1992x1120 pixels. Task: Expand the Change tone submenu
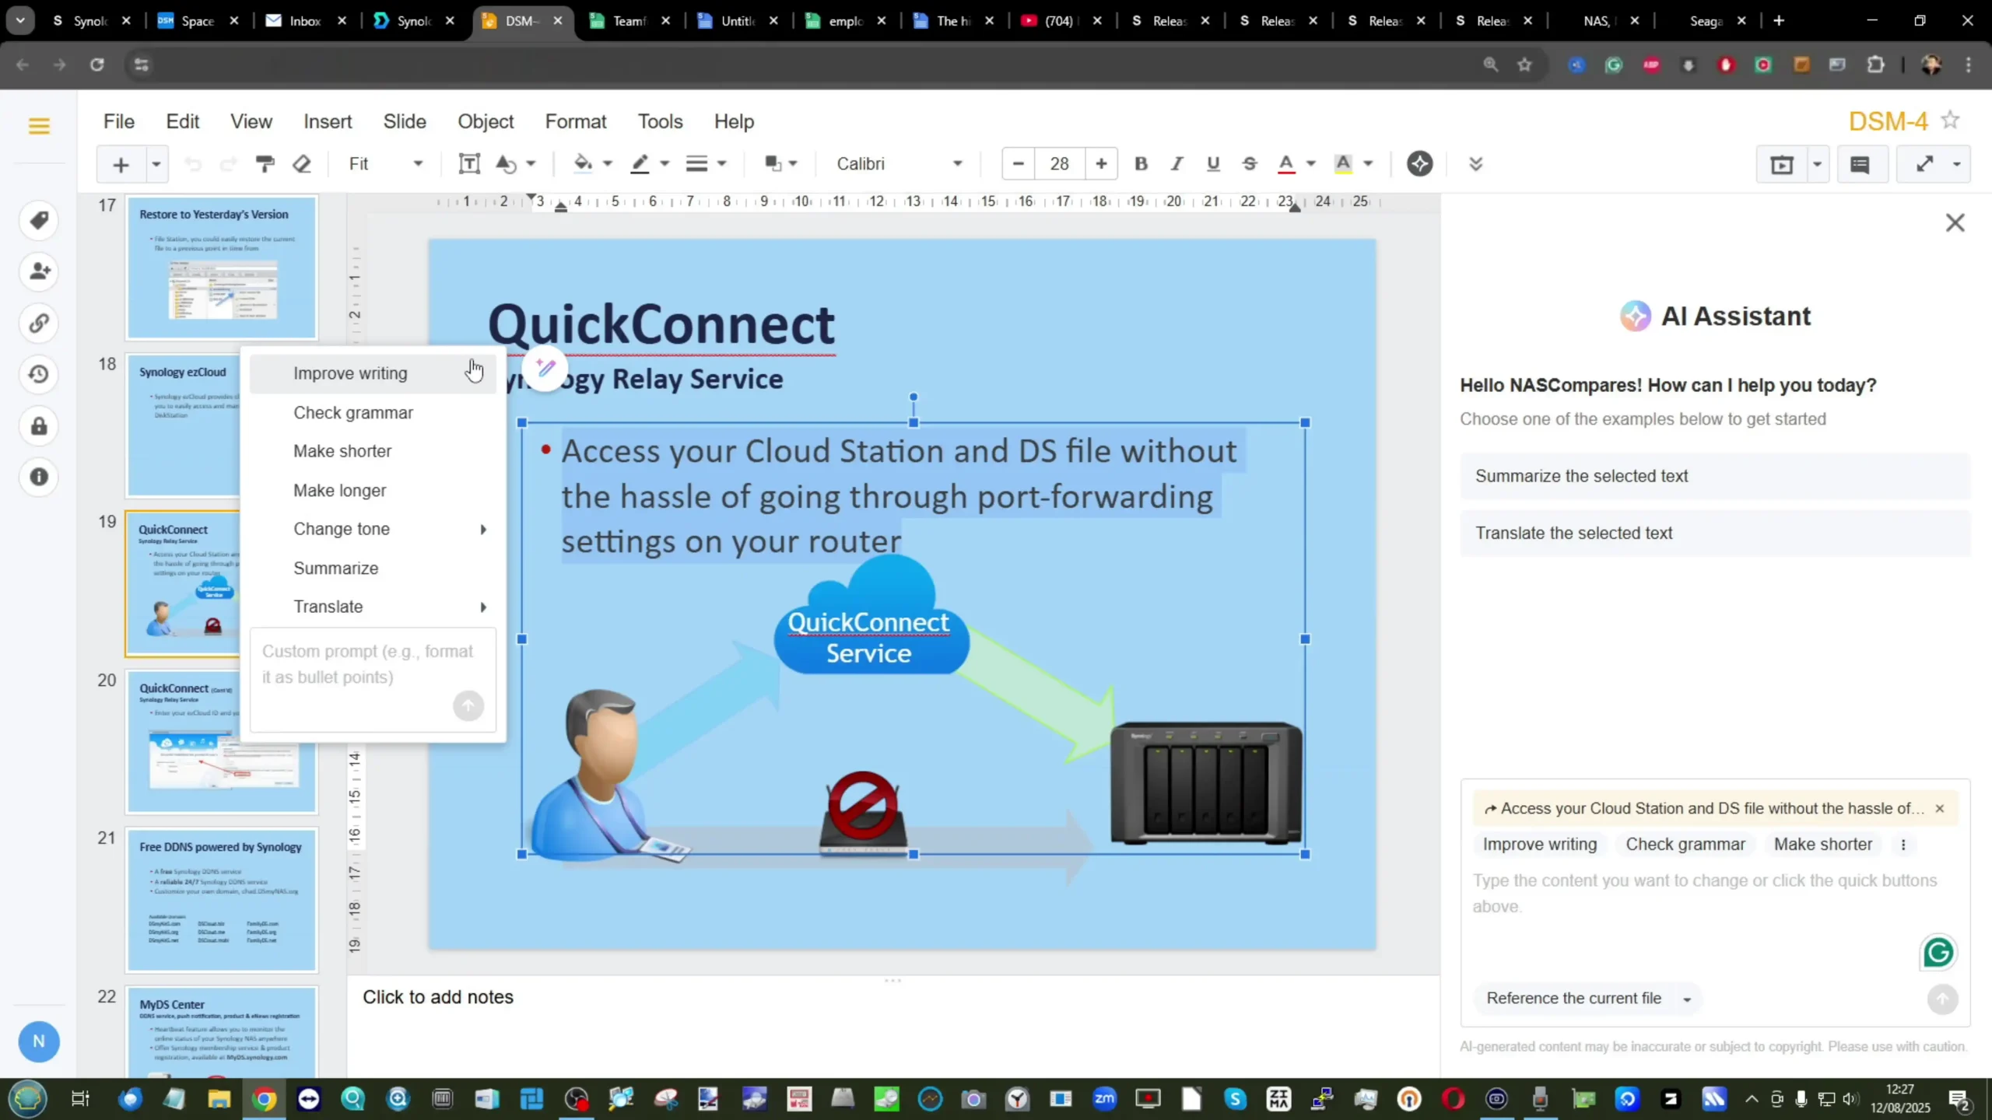click(x=372, y=529)
